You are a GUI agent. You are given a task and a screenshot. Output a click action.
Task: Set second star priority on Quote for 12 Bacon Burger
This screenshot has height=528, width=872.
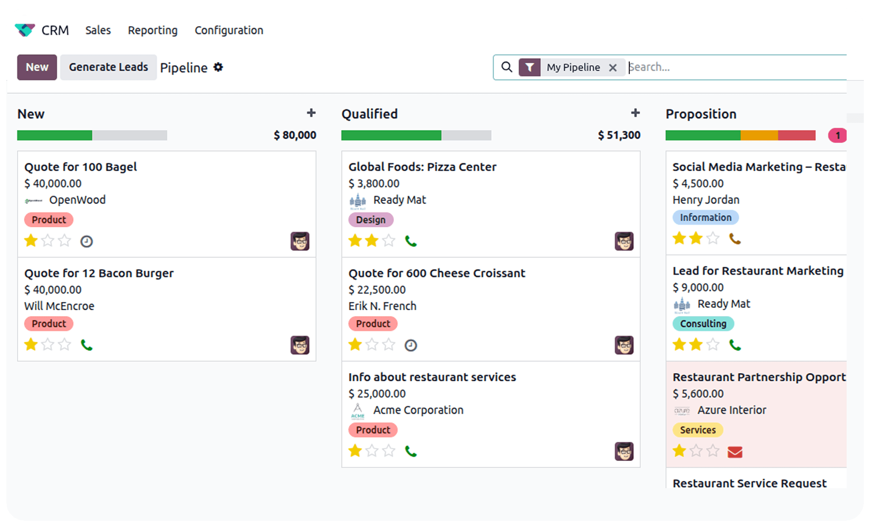tap(48, 345)
